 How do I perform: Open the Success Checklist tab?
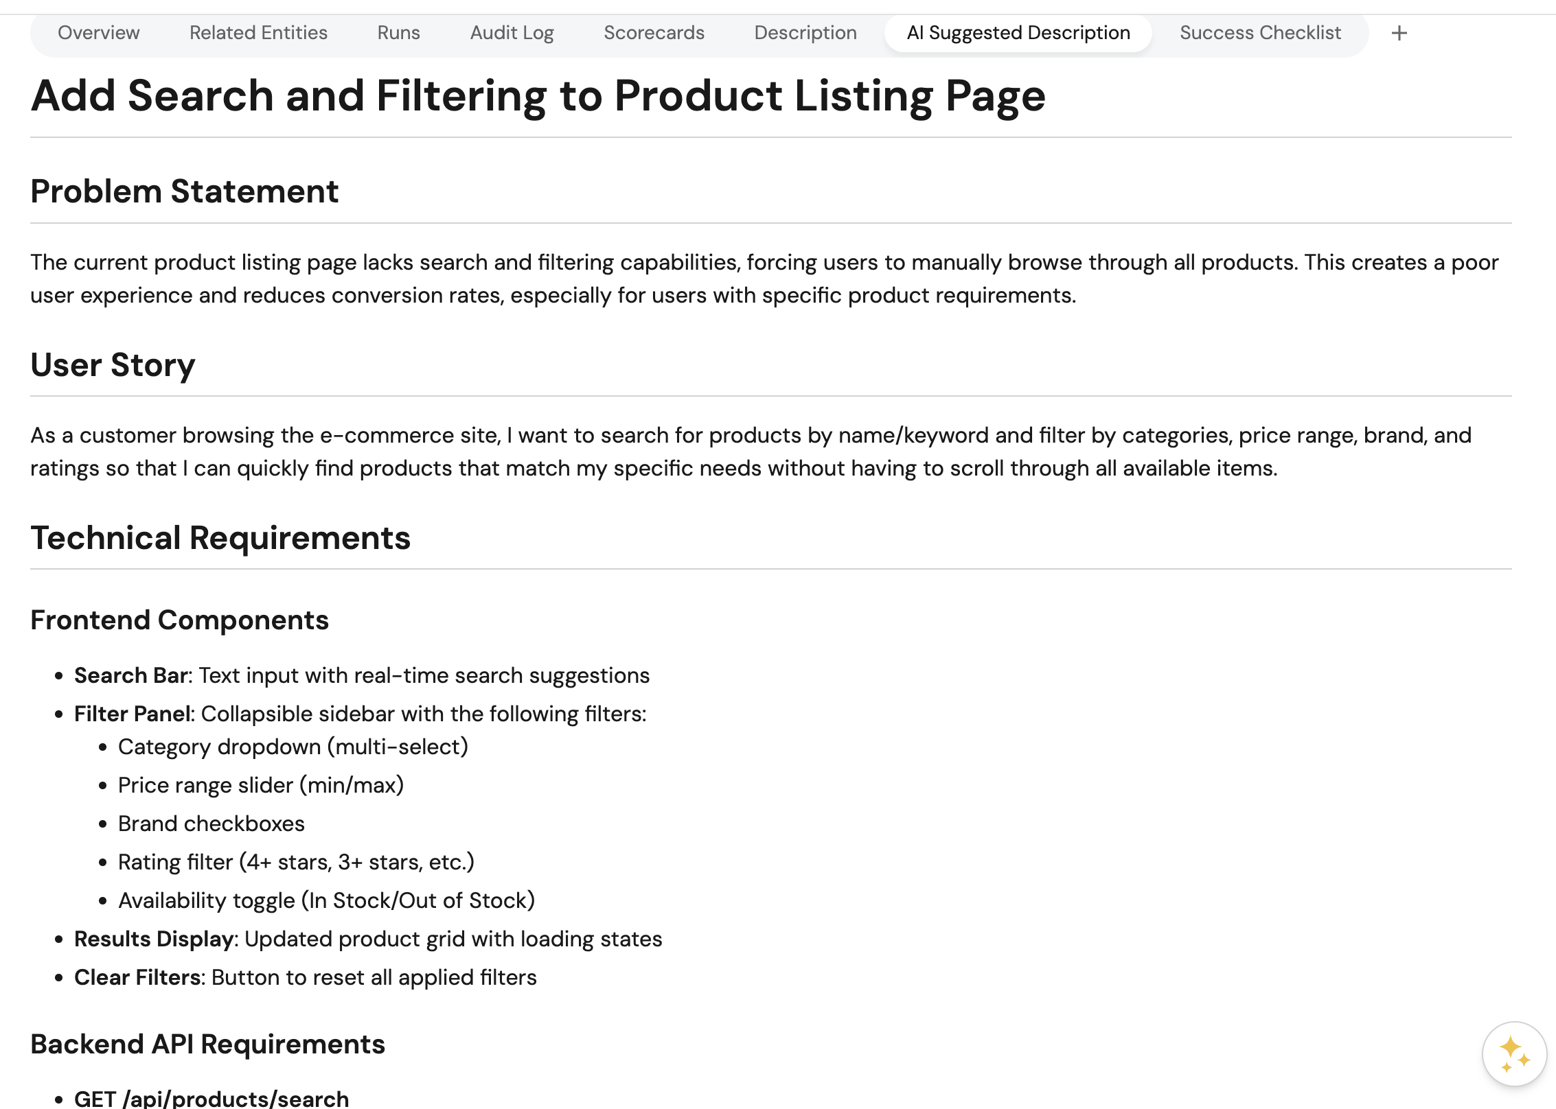pos(1260,33)
